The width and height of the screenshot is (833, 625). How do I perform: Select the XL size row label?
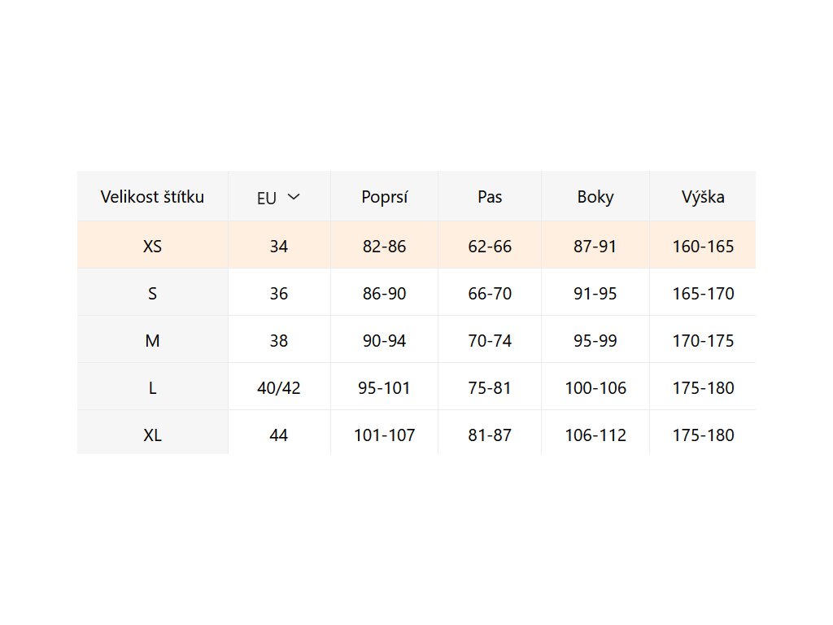coord(152,435)
